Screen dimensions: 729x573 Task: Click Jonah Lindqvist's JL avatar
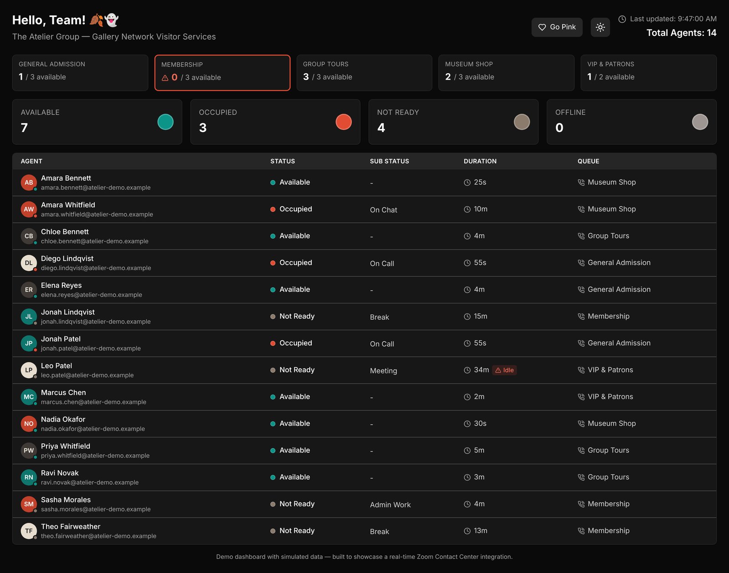(x=29, y=317)
